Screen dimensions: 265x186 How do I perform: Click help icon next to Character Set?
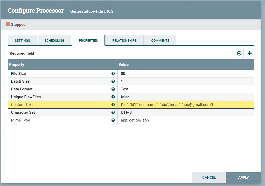click(x=113, y=112)
